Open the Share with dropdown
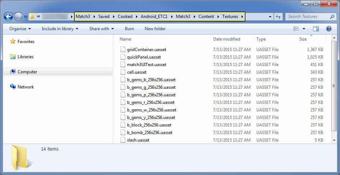This screenshot has width=340, height=175. [102, 29]
